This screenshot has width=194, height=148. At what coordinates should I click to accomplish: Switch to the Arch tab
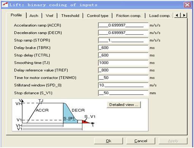tap(34, 16)
